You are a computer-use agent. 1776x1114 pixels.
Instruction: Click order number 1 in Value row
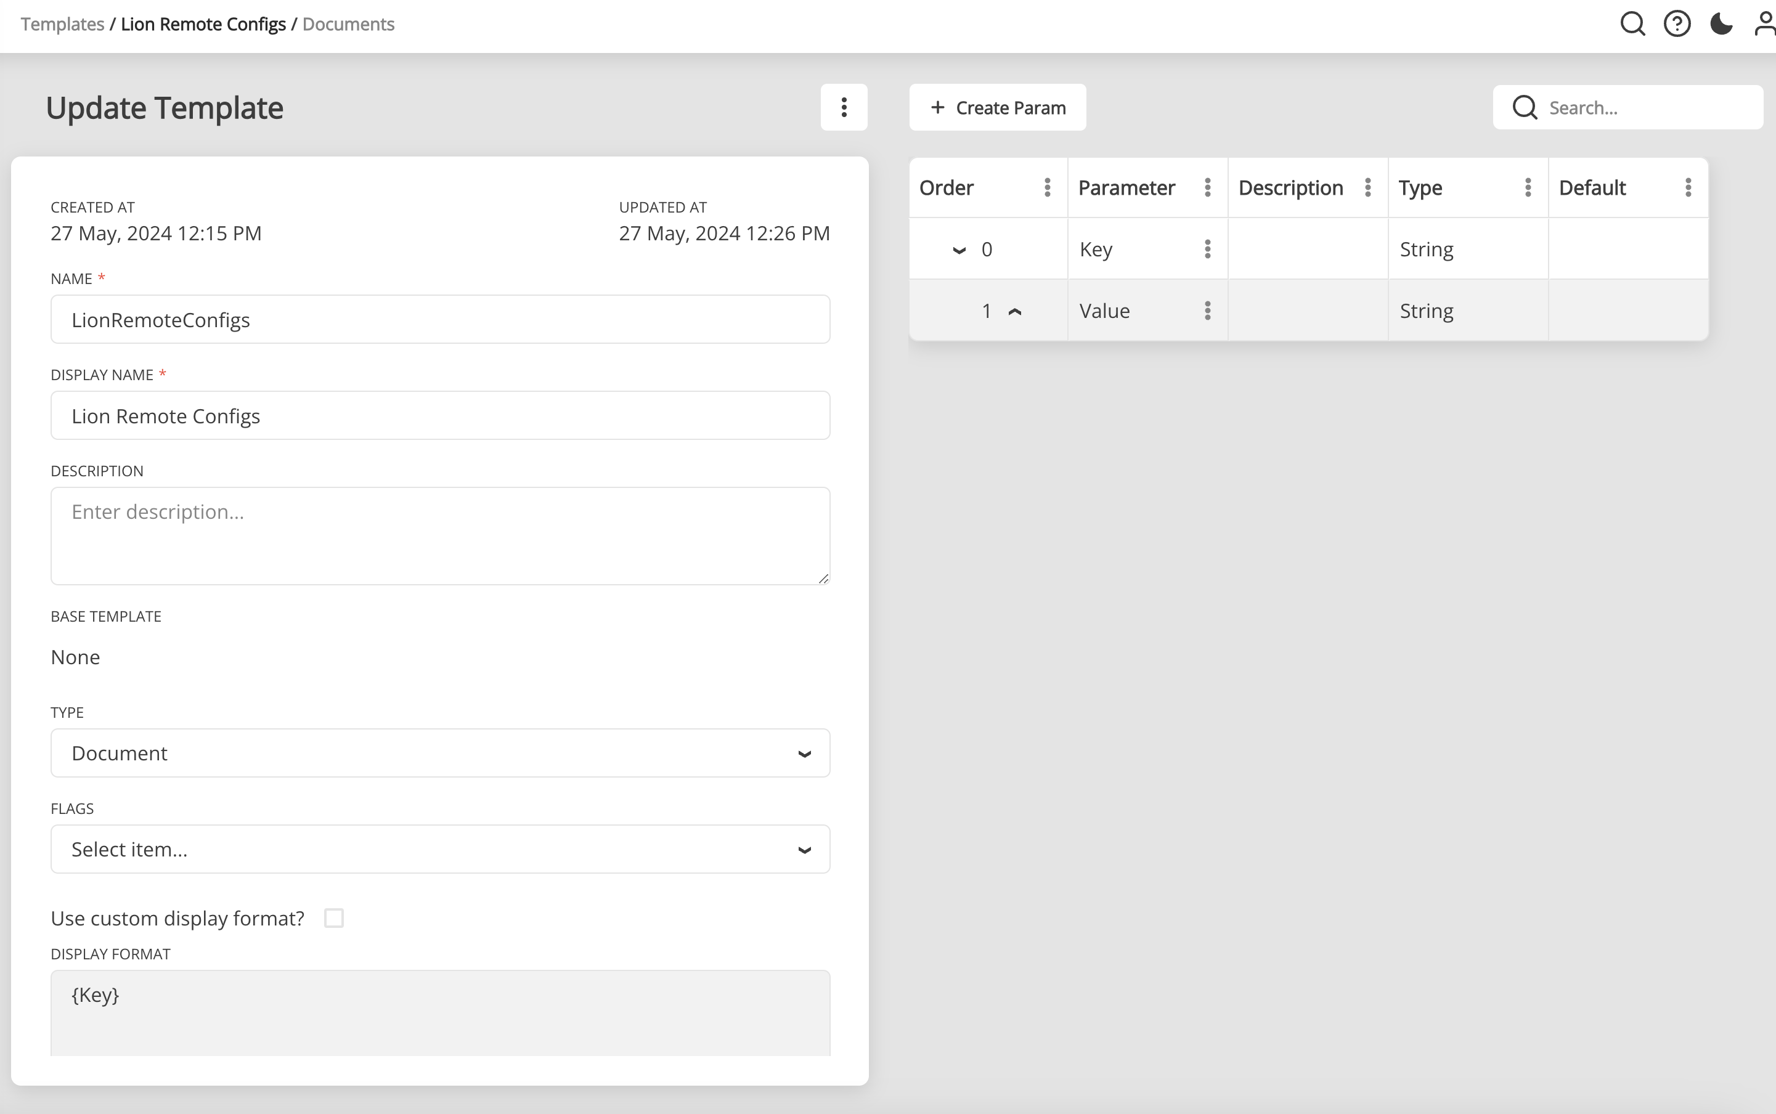click(x=986, y=311)
